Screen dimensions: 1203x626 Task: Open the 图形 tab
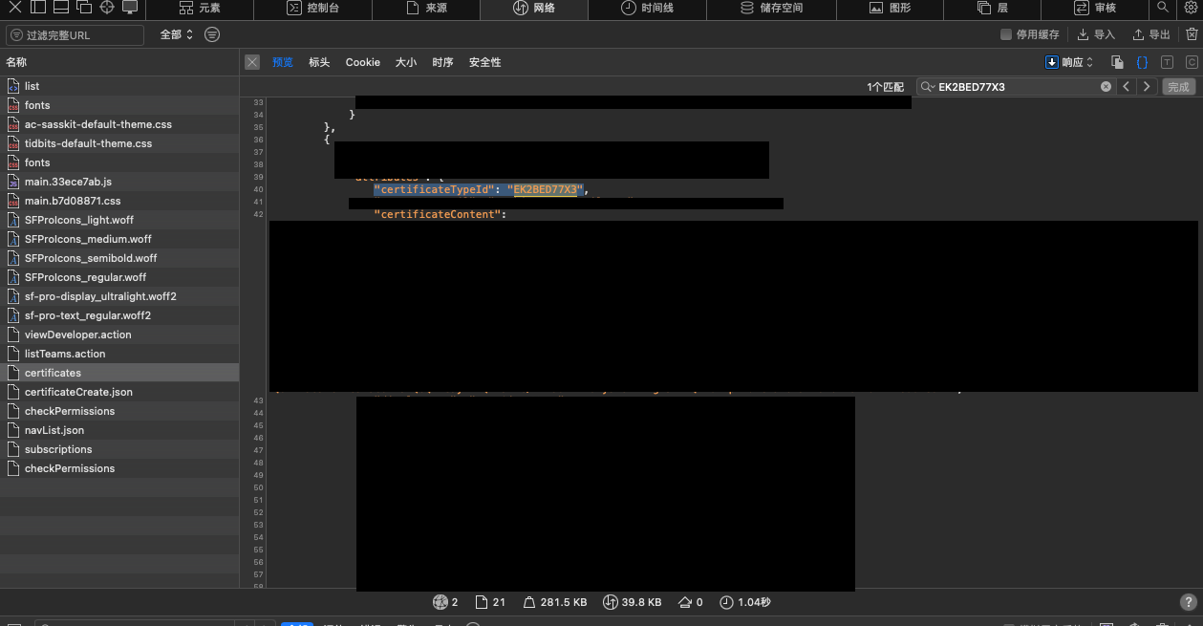pos(890,8)
